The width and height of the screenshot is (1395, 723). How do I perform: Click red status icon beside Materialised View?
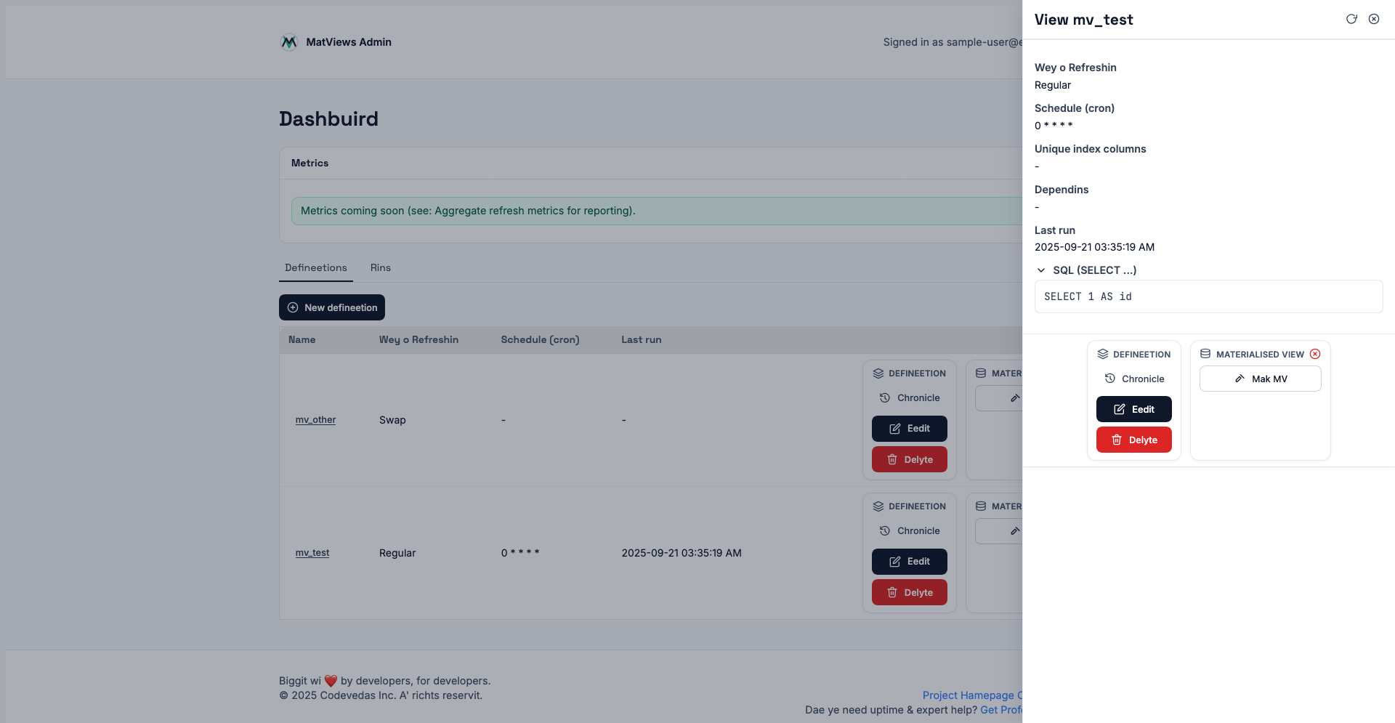(x=1315, y=354)
